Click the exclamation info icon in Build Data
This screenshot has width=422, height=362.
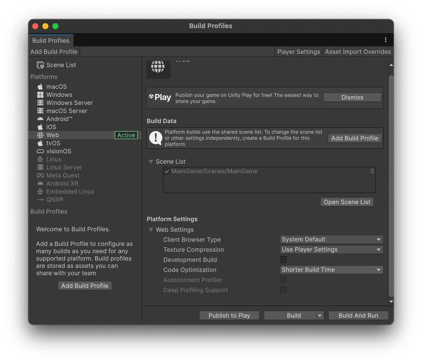pyautogui.click(x=156, y=138)
